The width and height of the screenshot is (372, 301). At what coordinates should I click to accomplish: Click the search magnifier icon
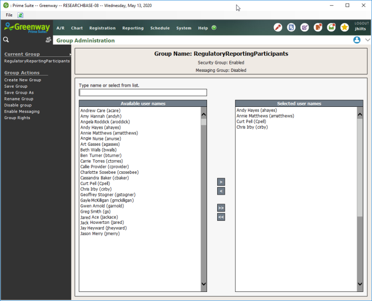click(x=6, y=40)
